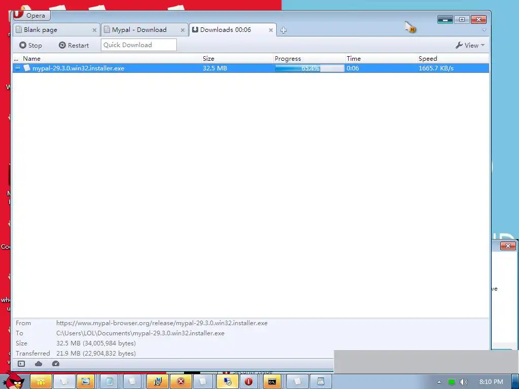Open the red Opera taskbar icon
Screen dimensions: 519x389
pos(248,381)
